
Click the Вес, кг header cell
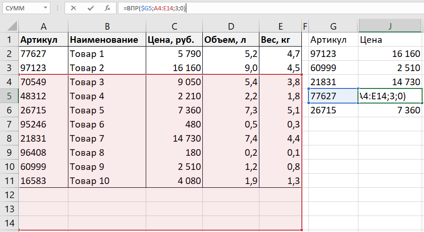pyautogui.click(x=280, y=40)
